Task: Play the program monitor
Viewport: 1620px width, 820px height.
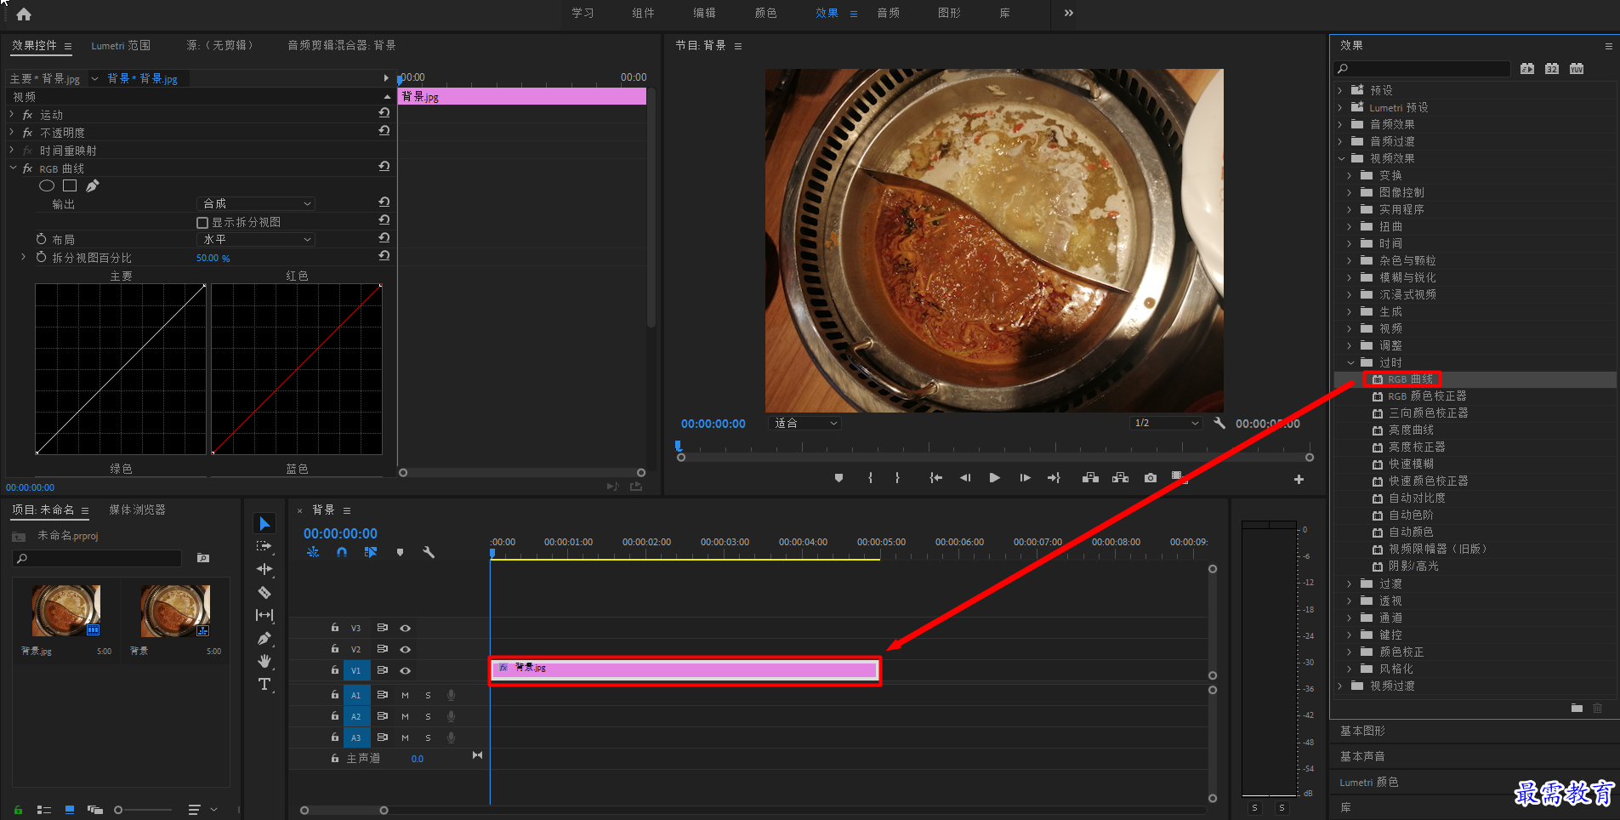Action: pyautogui.click(x=994, y=478)
